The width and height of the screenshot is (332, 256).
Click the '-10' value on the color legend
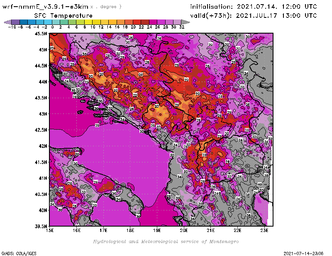12,27
